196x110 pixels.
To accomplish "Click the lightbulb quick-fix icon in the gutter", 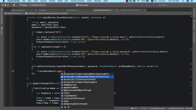I will 13,71.
